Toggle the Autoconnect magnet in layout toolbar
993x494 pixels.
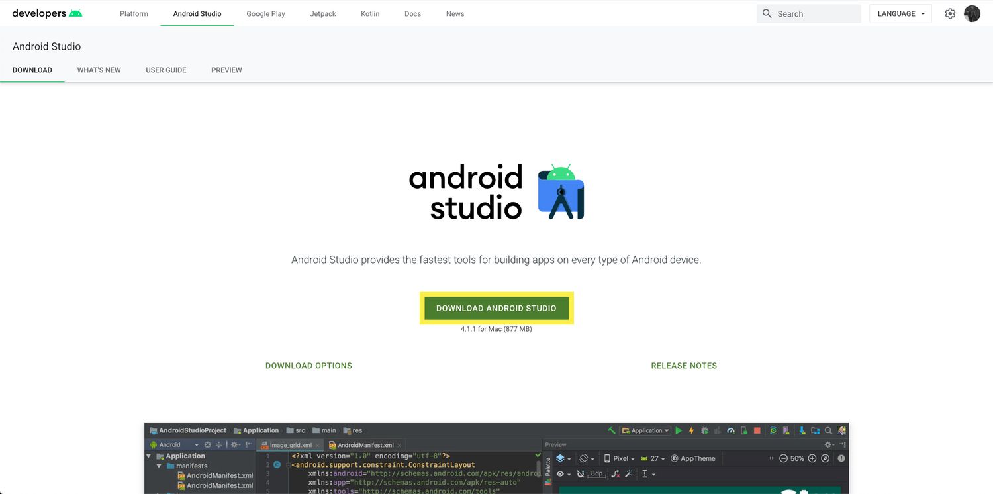[x=581, y=474]
